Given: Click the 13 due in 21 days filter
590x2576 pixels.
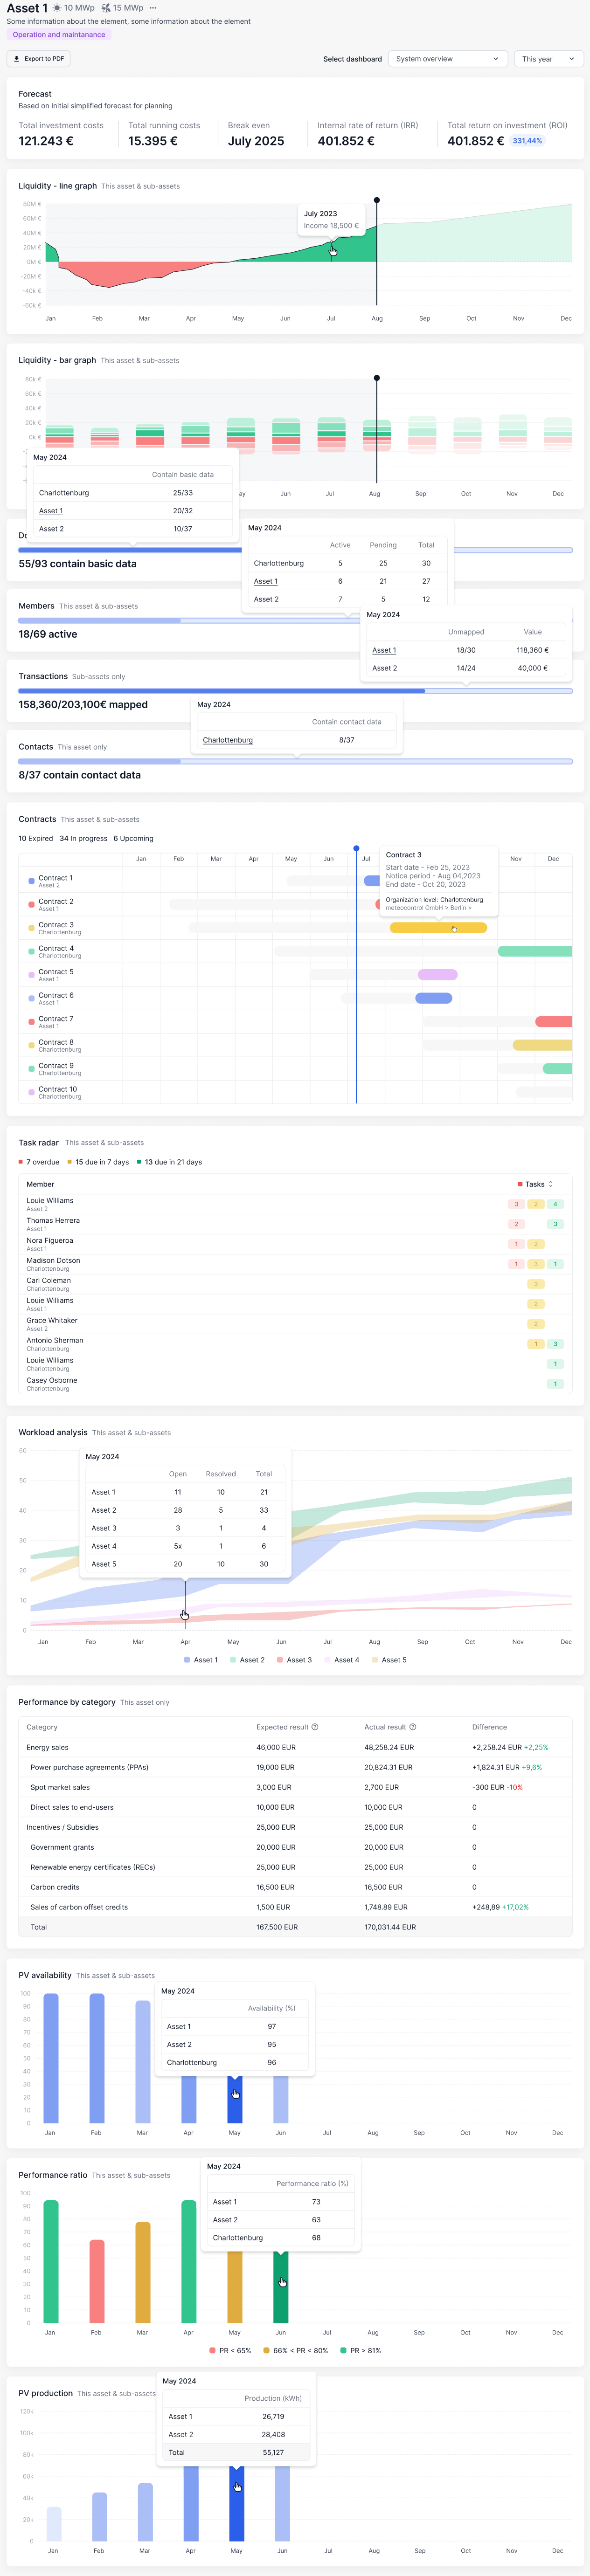Looking at the screenshot, I should pos(169,1162).
